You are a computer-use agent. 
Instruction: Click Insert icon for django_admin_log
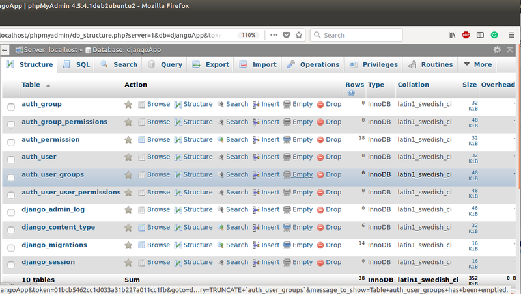[x=256, y=210]
